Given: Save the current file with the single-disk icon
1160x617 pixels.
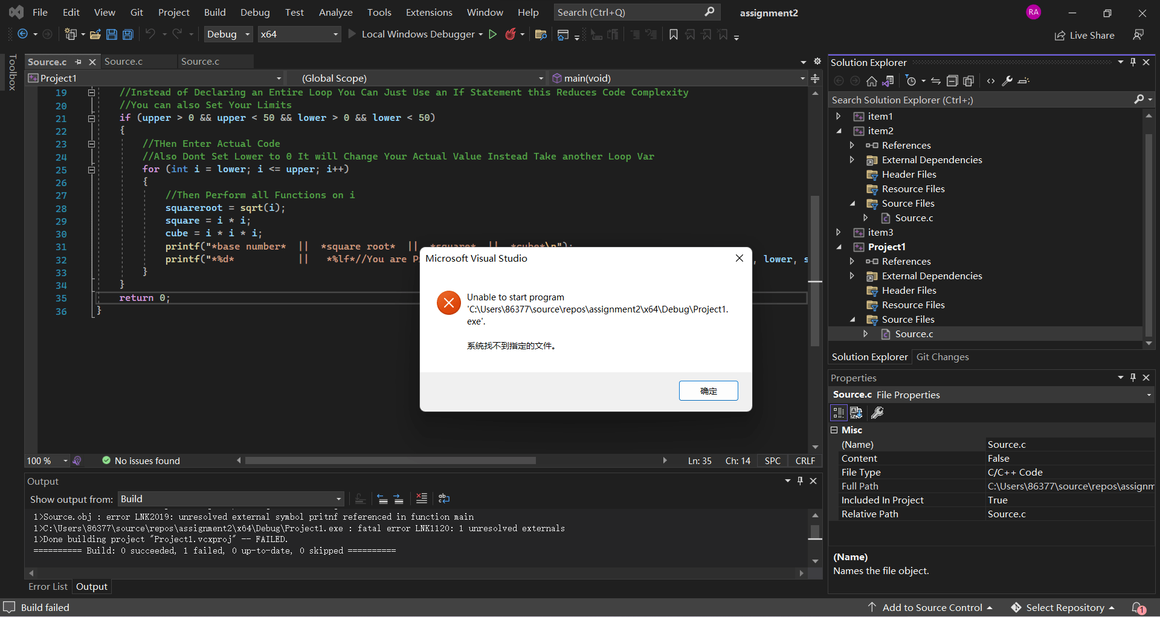Looking at the screenshot, I should [x=112, y=34].
